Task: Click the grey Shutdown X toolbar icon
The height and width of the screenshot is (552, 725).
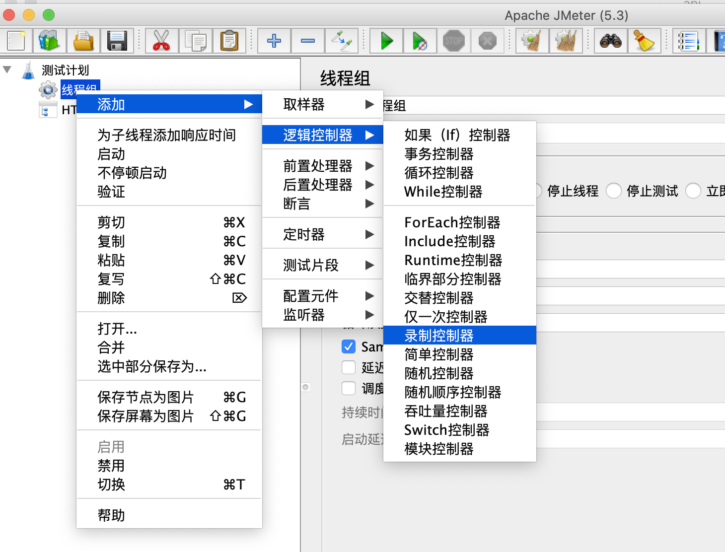Action: tap(488, 41)
